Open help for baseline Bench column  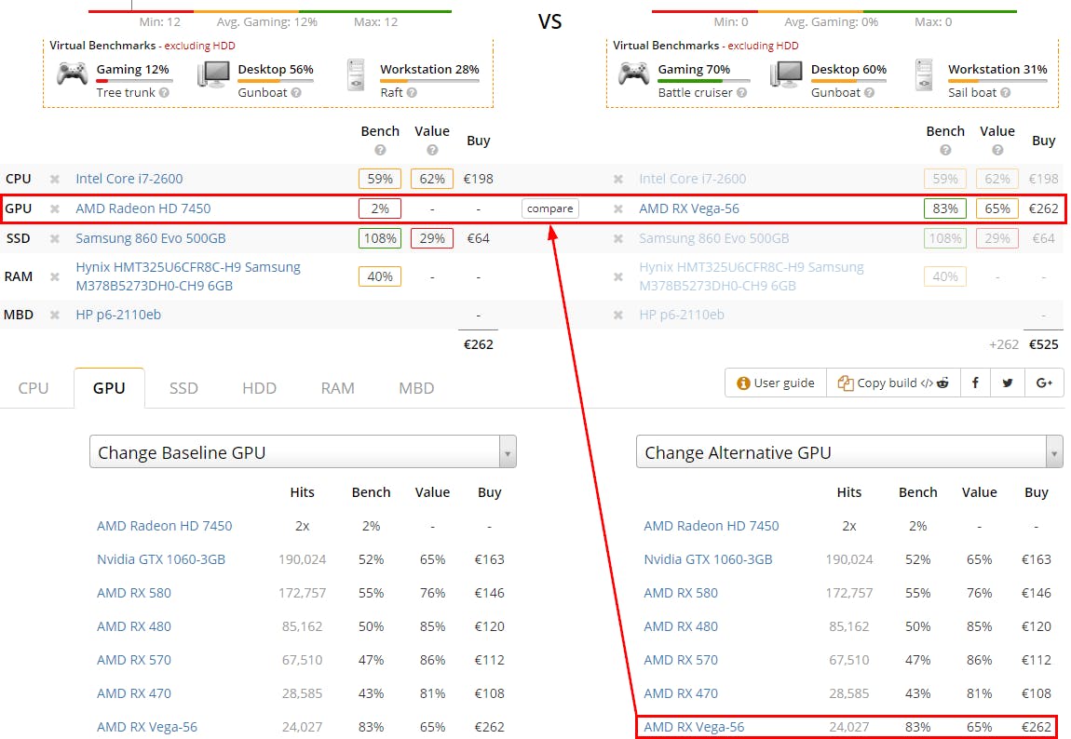pyautogui.click(x=380, y=150)
